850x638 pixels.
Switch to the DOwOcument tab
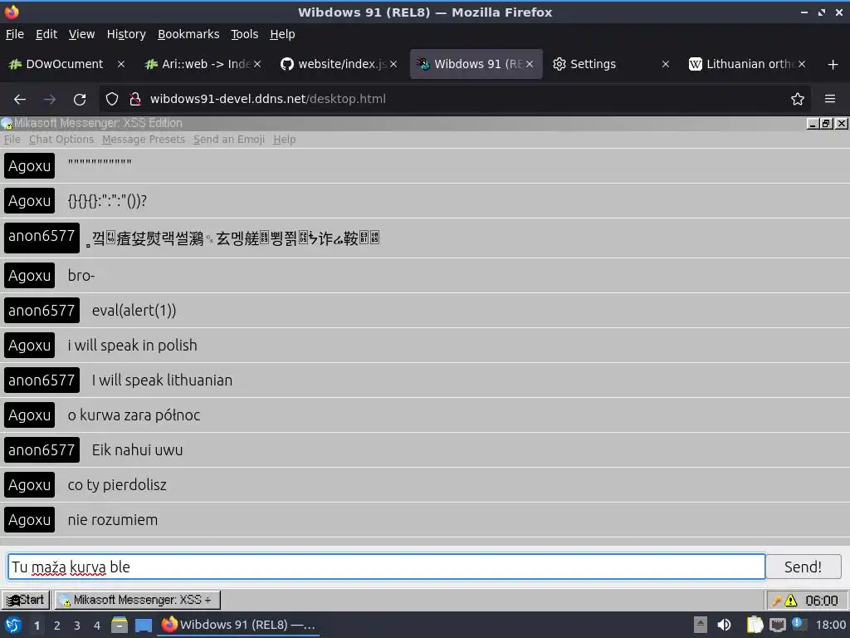[x=65, y=64]
